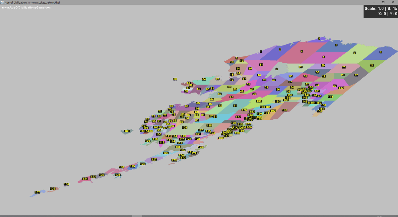Select province label 109

point(184,127)
